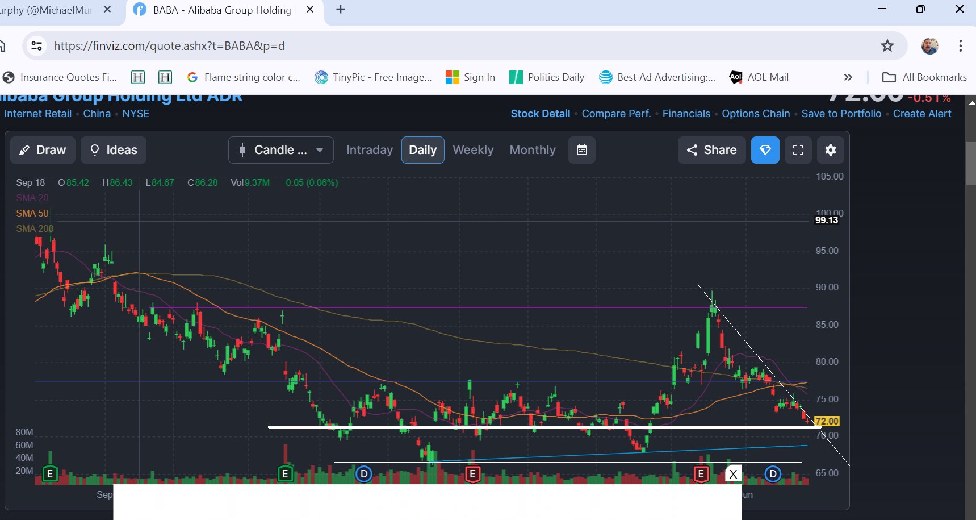Image resolution: width=976 pixels, height=520 pixels.
Task: Open All Bookmarks folder
Action: click(924, 77)
